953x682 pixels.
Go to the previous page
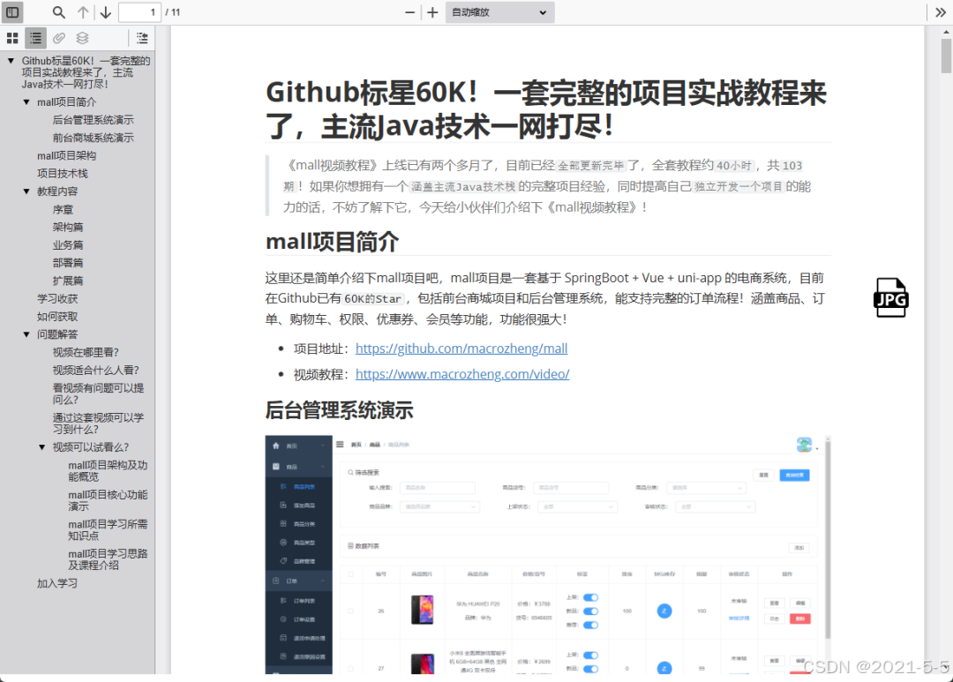coord(83,12)
